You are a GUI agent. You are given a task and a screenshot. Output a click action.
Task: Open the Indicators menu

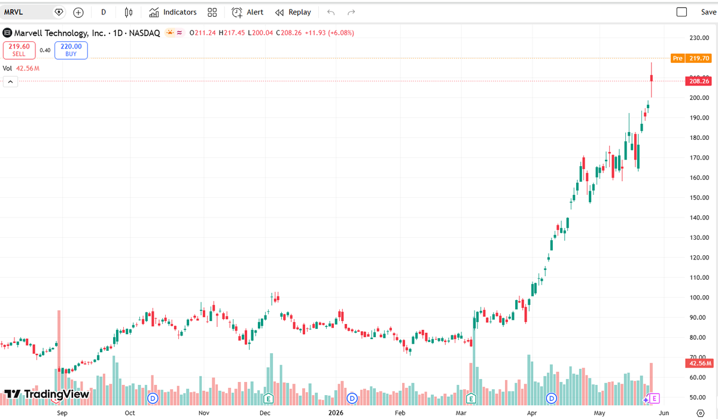coord(173,12)
